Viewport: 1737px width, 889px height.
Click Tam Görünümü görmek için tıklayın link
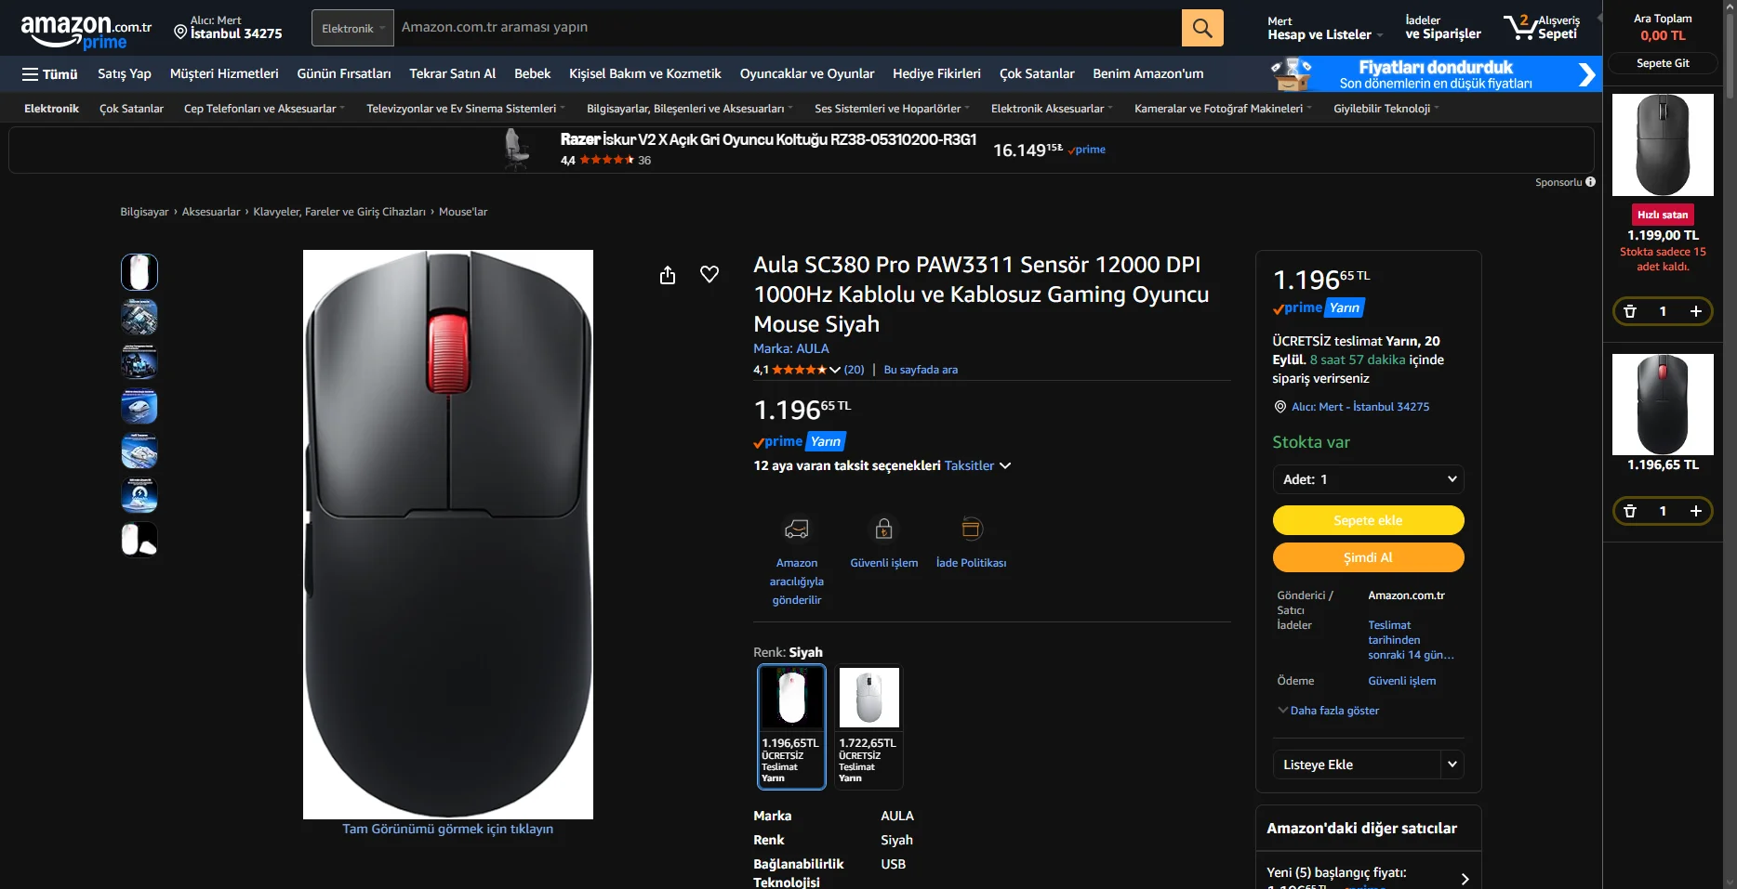(448, 829)
